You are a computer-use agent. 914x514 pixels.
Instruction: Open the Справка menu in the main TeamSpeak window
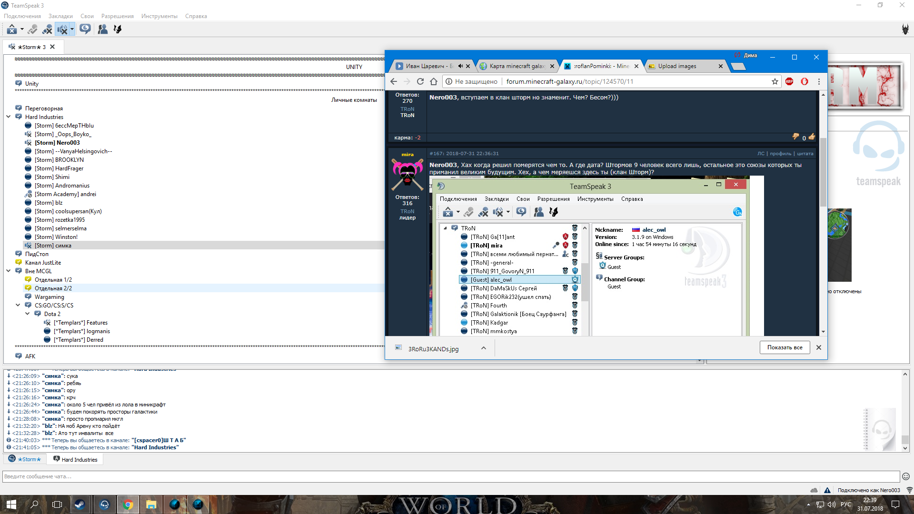pyautogui.click(x=196, y=16)
